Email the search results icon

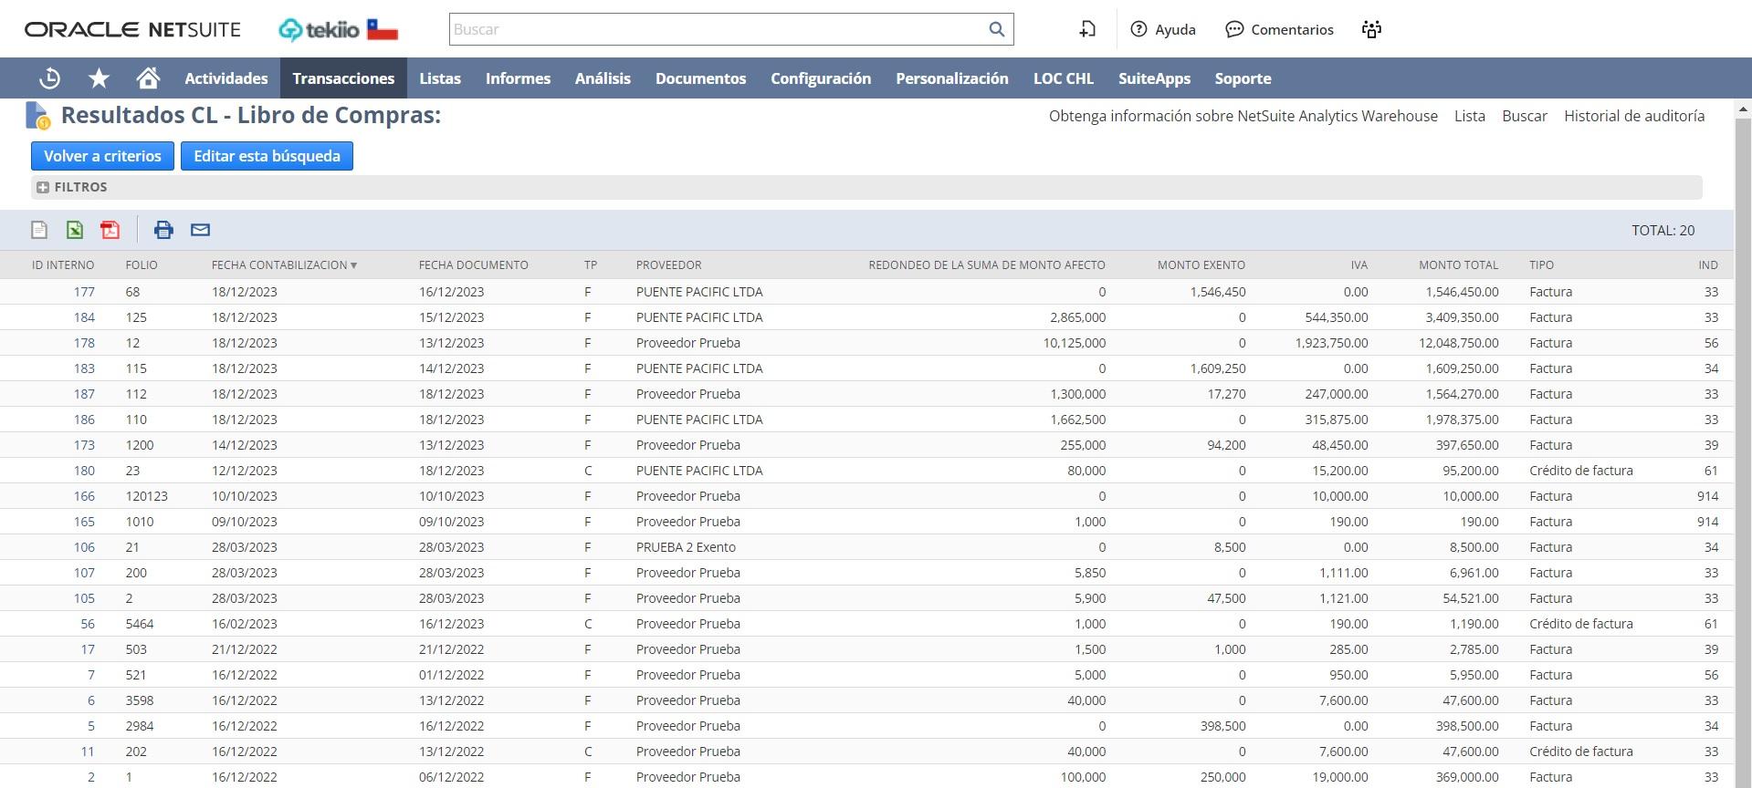point(200,230)
